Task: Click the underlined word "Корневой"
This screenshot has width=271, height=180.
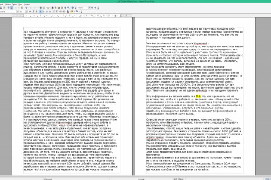Action: (201, 43)
